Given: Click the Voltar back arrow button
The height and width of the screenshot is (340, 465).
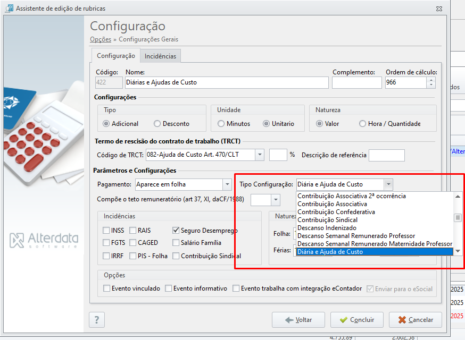Looking at the screenshot, I should point(298,320).
